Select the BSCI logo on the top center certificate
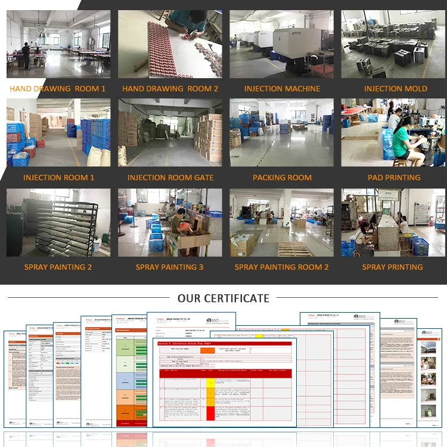The height and width of the screenshot is (447, 447). pyautogui.click(x=218, y=321)
